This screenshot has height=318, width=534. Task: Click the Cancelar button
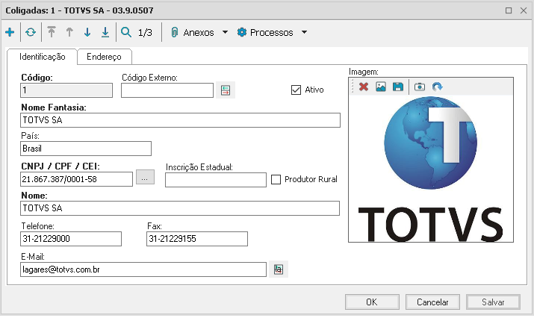[432, 302]
